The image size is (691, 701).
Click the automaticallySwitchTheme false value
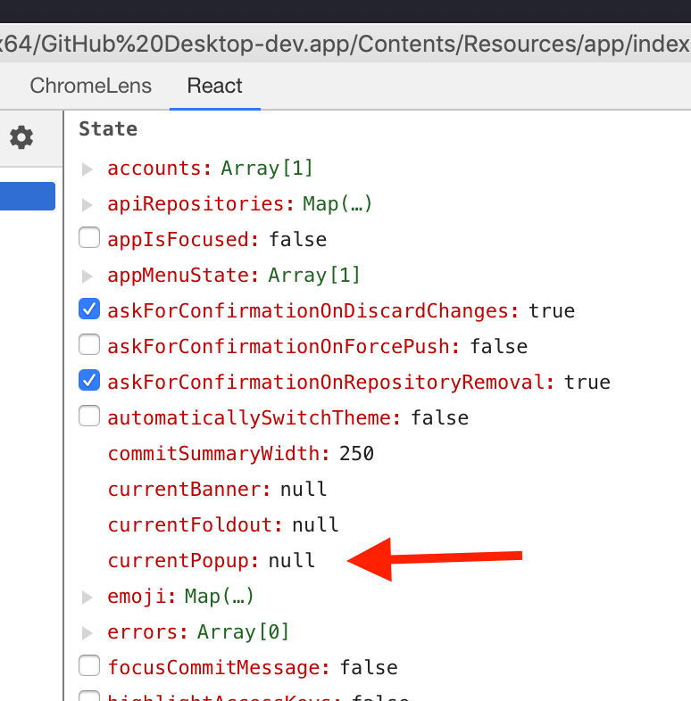[439, 418]
